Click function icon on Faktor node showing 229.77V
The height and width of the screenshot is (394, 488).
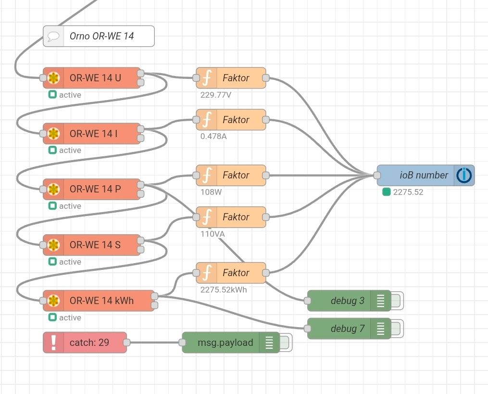pos(207,78)
